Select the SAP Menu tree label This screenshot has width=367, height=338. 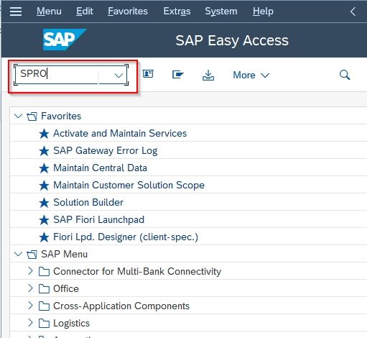tap(64, 254)
